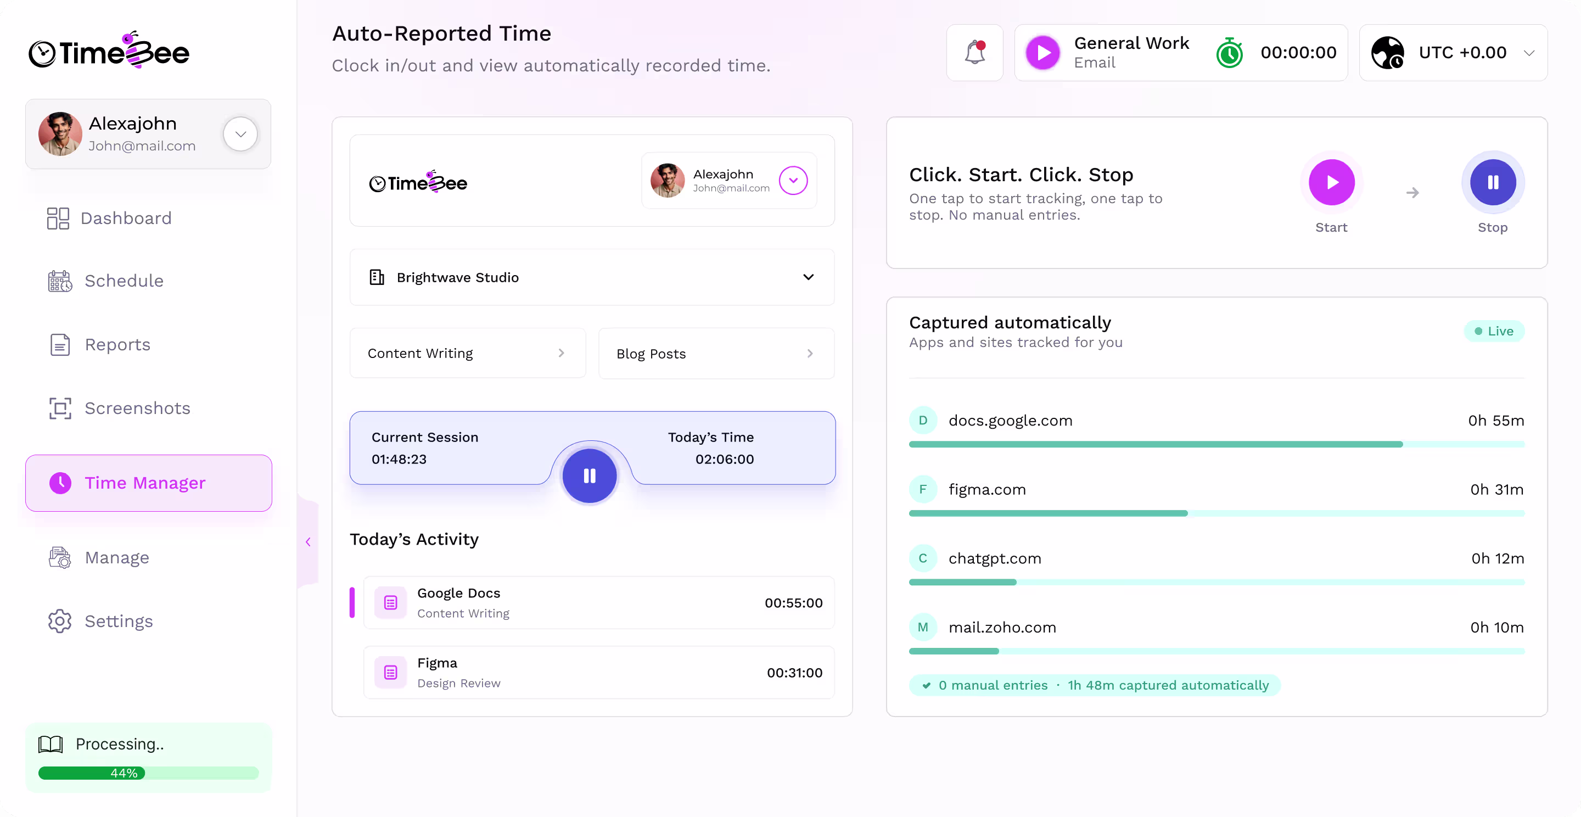
Task: Click the globe timezone icon
Action: [1388, 53]
